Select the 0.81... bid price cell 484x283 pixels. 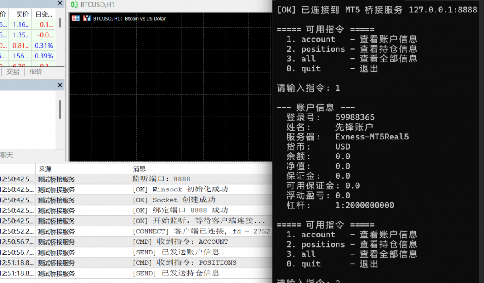click(21, 46)
